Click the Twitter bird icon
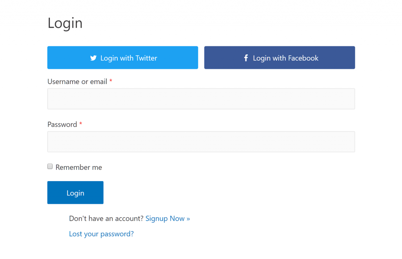Screen dimensions: 402x259 [93, 58]
